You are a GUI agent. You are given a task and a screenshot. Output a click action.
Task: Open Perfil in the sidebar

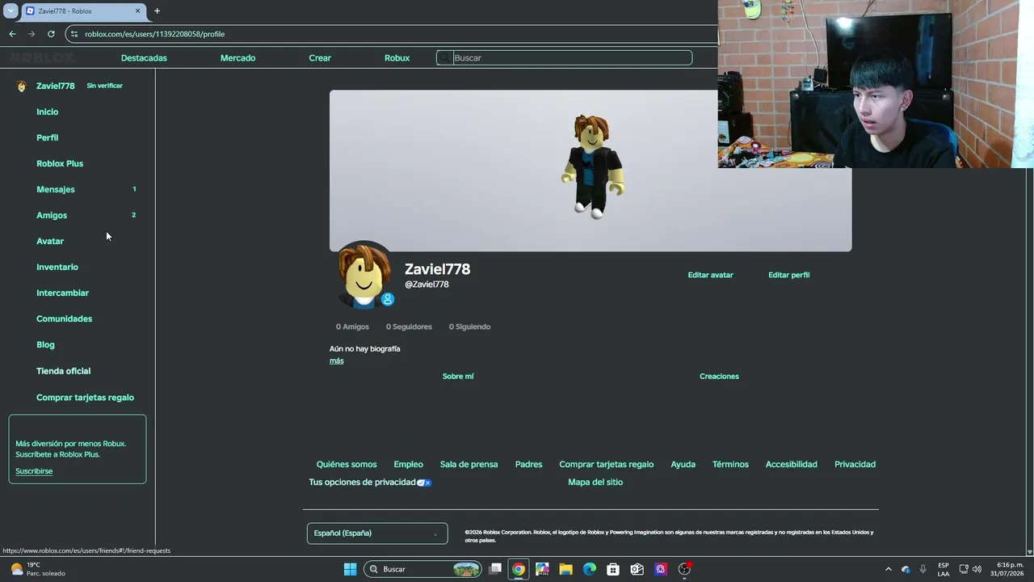pos(48,137)
